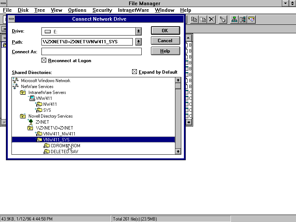
Task: Open the Help menu in menu bar
Action: tap(186, 10)
